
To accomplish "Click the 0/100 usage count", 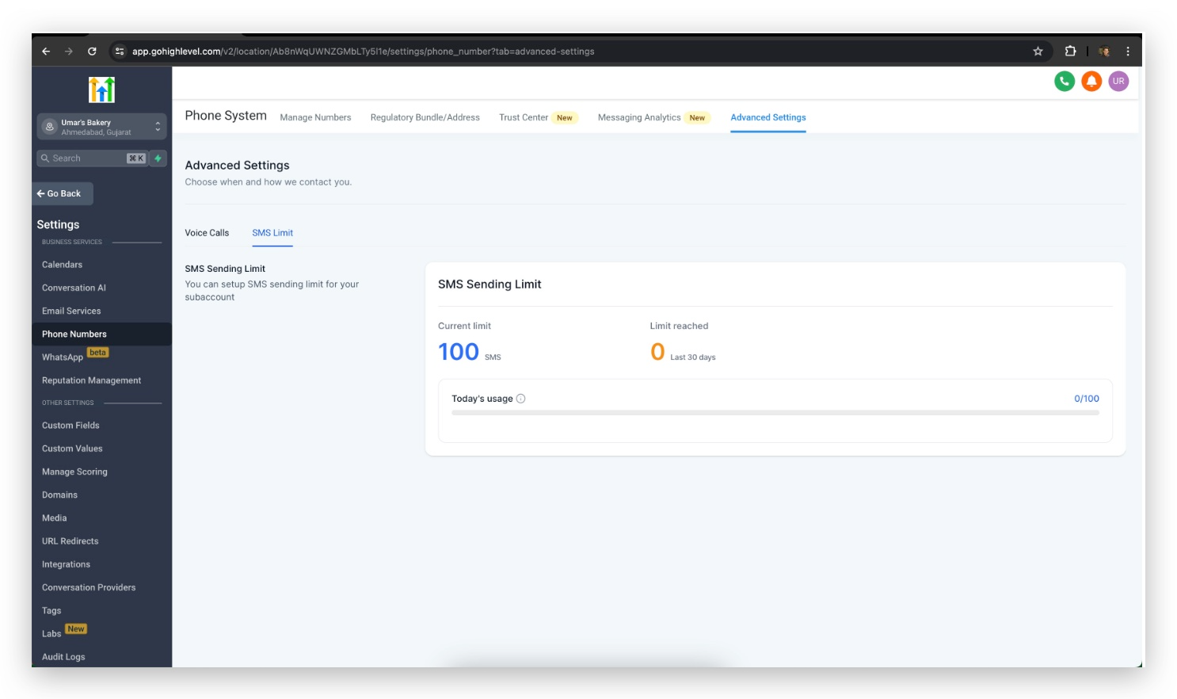I will pos(1087,399).
